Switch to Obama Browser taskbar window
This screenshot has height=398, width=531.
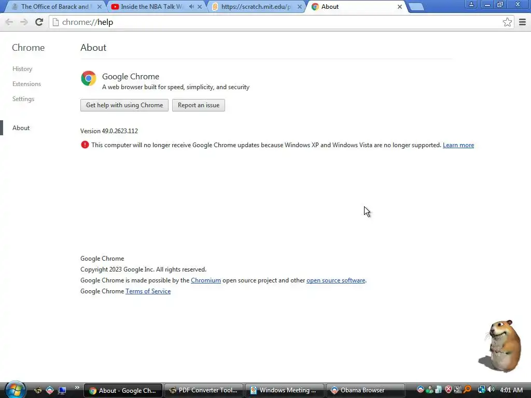365,390
